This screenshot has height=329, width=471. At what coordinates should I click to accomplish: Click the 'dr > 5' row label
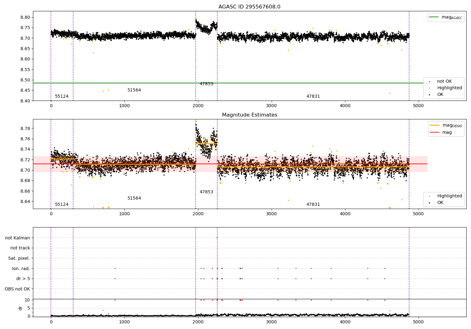click(23, 279)
